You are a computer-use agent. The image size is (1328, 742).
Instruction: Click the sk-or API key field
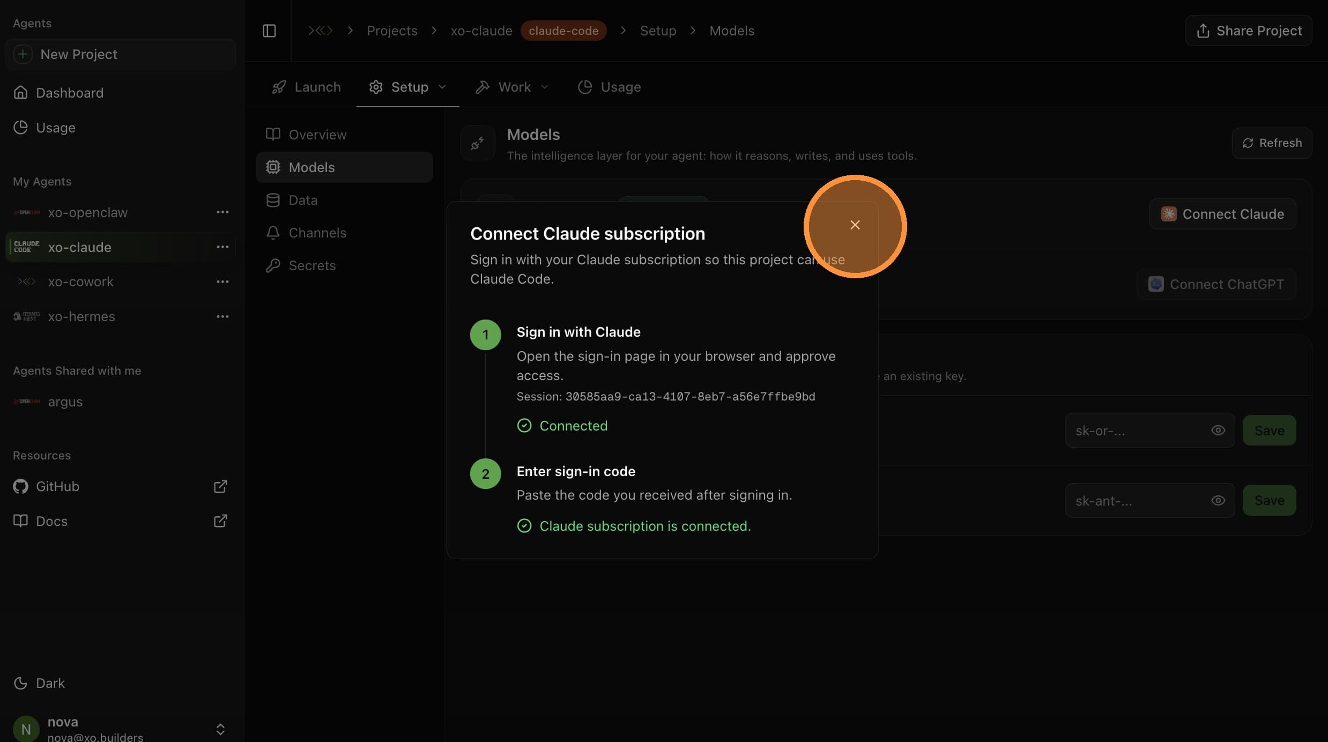(x=1149, y=431)
